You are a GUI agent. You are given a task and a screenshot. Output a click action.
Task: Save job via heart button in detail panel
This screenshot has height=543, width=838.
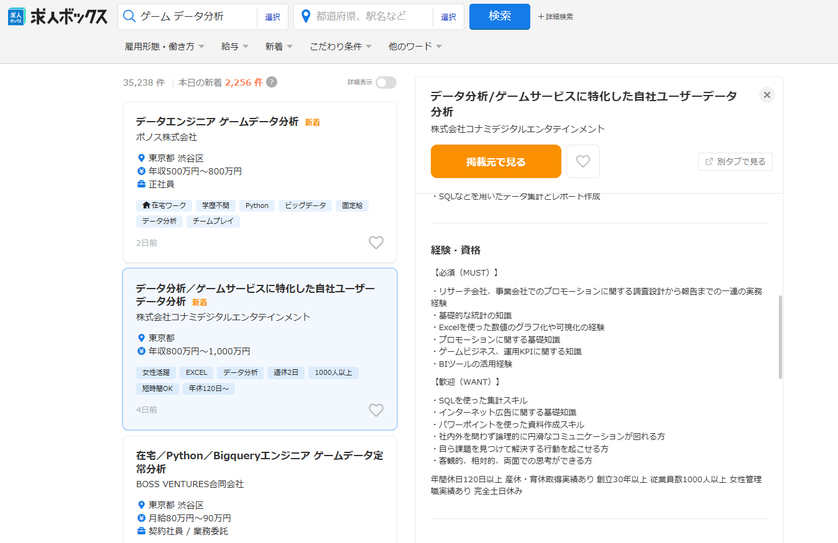pos(582,161)
